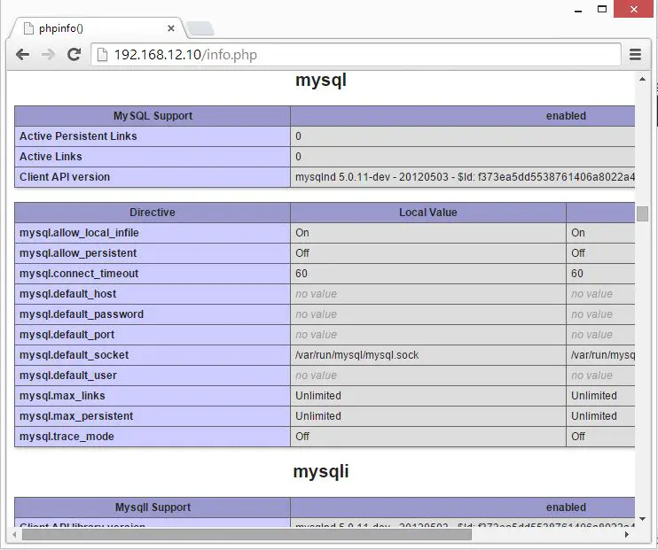The width and height of the screenshot is (658, 550).
Task: Click enabled value in MysqlI Support row
Action: [x=566, y=507]
